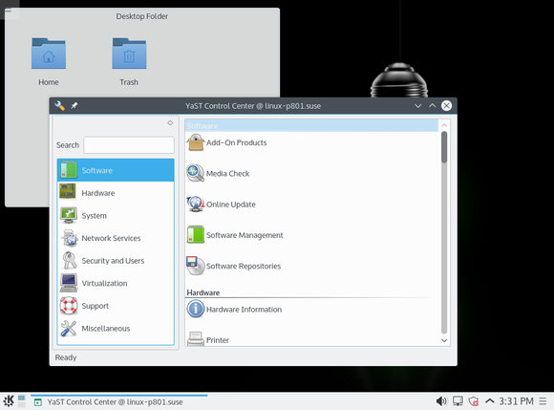Open the volume control in system tray
554x410 pixels.
(x=441, y=401)
